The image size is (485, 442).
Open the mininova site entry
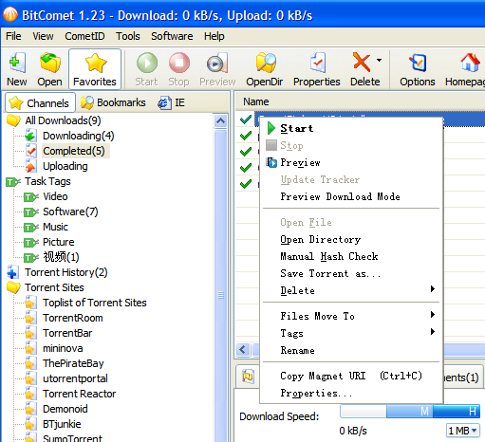pyautogui.click(x=63, y=348)
